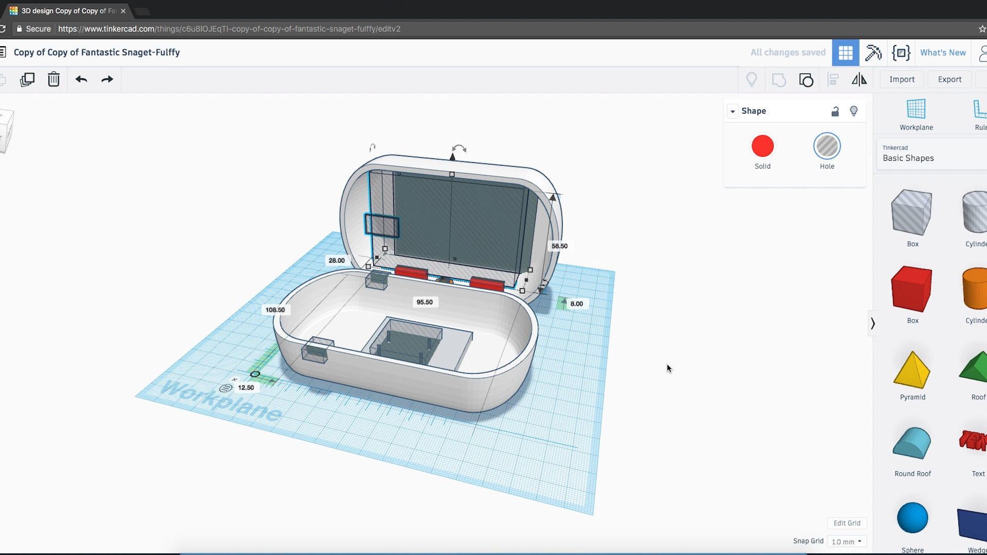Open the Snap Grid dropdown
987x555 pixels.
tap(847, 541)
